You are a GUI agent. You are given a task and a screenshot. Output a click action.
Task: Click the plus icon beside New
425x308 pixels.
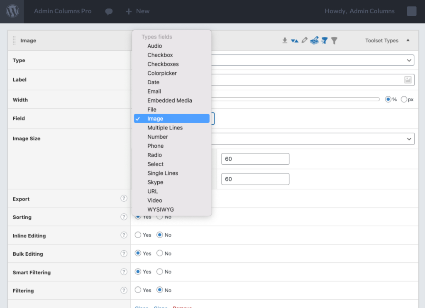coord(129,11)
